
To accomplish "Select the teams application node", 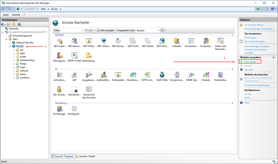I will (23, 74).
